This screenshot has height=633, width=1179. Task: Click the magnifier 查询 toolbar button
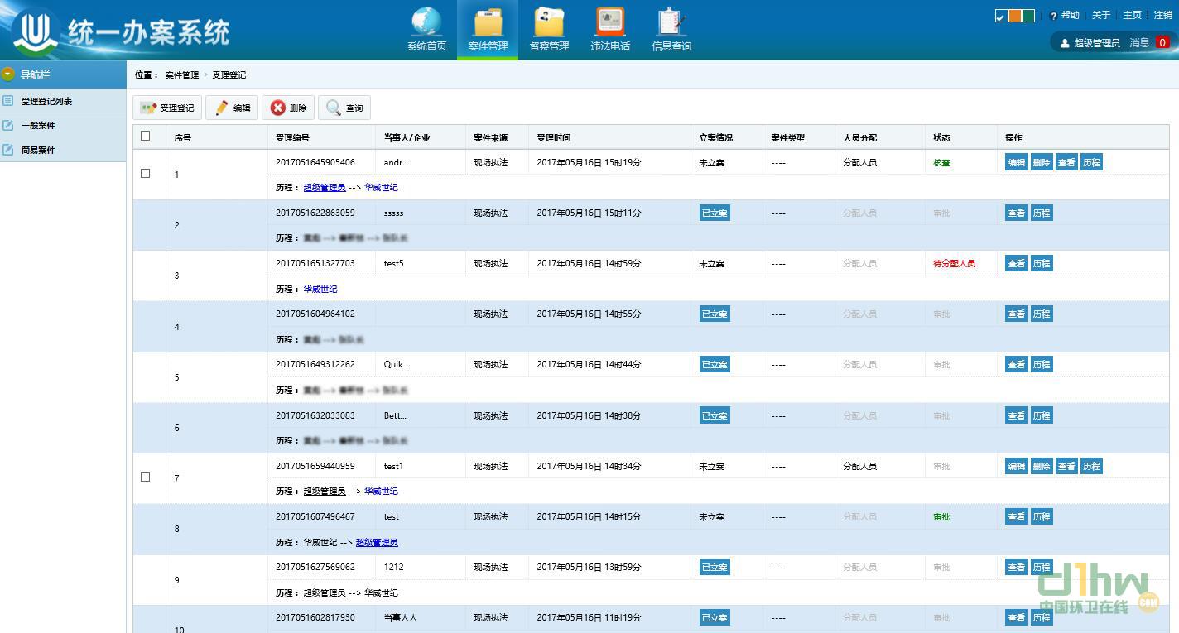click(344, 108)
